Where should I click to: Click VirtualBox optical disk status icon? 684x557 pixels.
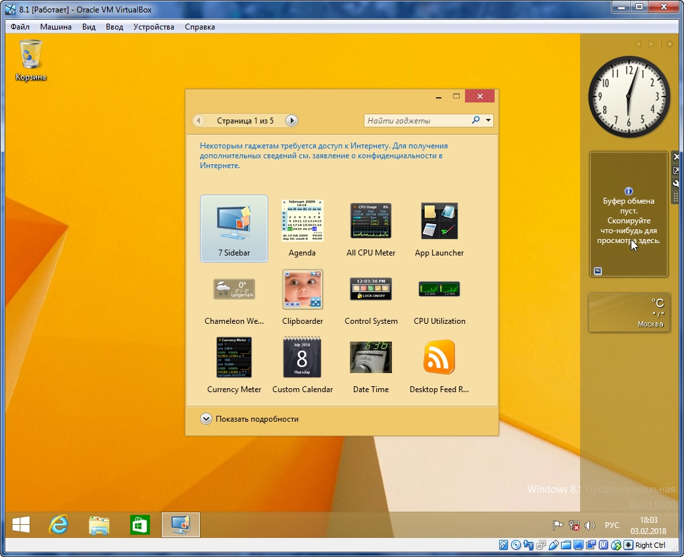pyautogui.click(x=516, y=545)
